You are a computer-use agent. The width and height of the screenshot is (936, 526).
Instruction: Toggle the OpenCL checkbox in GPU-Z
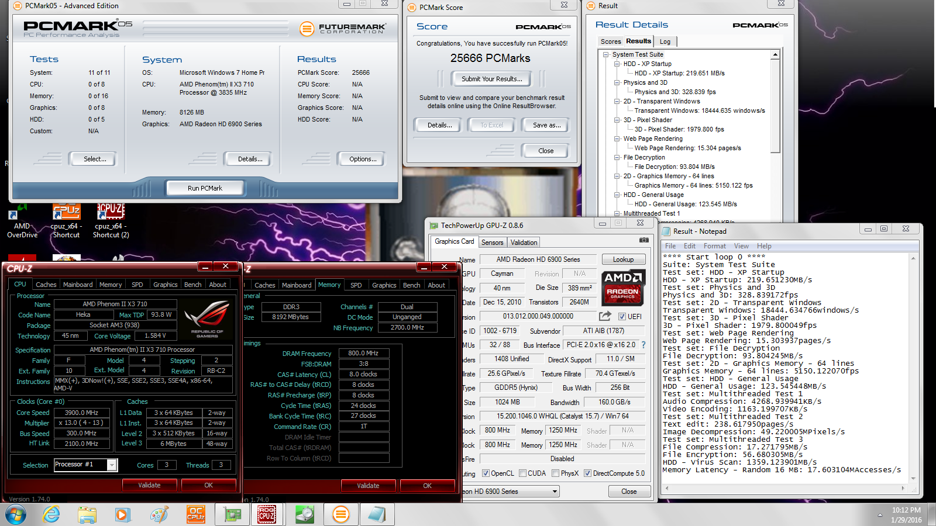(486, 473)
